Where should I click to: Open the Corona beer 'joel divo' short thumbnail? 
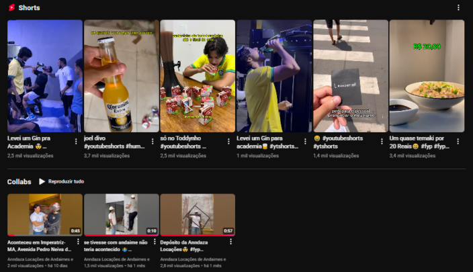coord(121,76)
